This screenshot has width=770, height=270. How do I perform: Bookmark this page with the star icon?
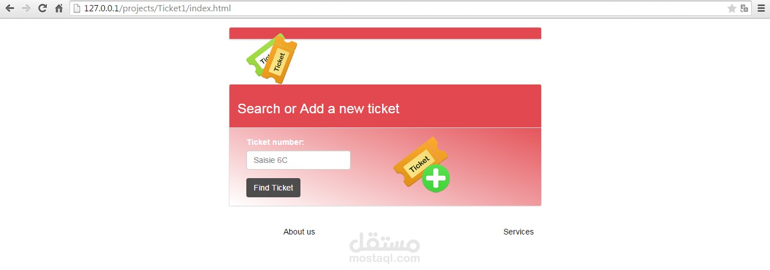point(732,8)
